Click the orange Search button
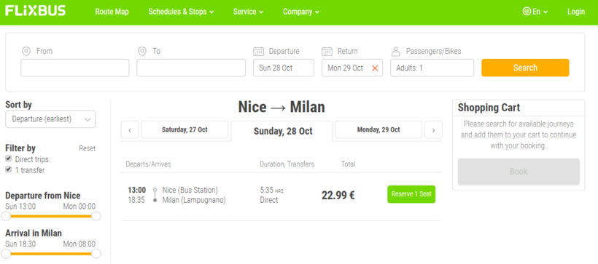598x264 pixels. [x=525, y=68]
